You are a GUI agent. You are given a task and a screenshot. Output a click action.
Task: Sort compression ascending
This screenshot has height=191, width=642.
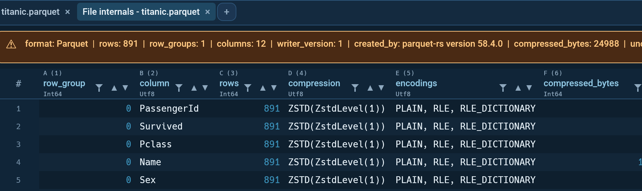[370, 88]
